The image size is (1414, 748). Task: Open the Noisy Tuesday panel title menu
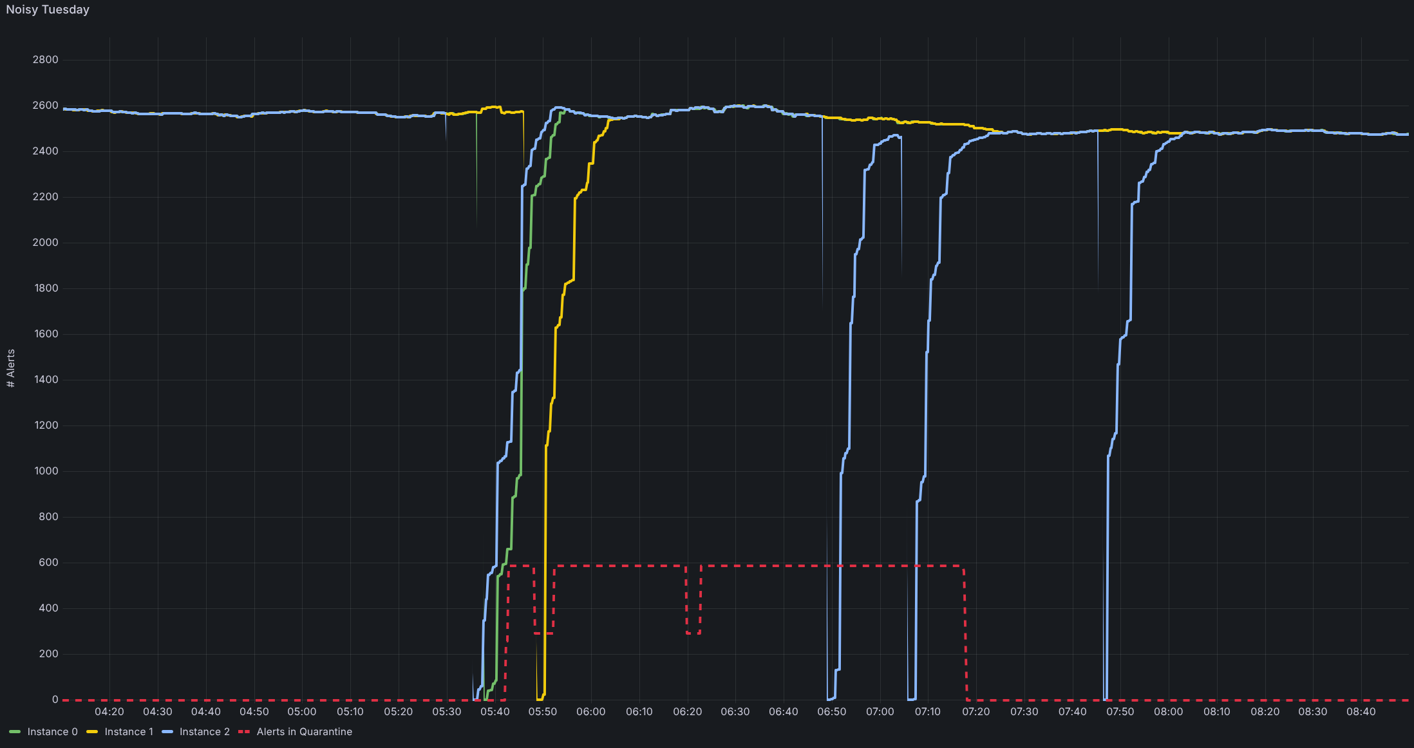48,10
